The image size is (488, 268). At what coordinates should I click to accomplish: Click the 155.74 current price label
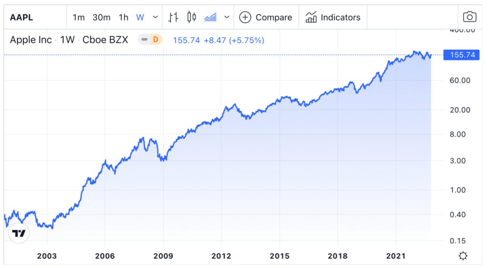[x=459, y=55]
